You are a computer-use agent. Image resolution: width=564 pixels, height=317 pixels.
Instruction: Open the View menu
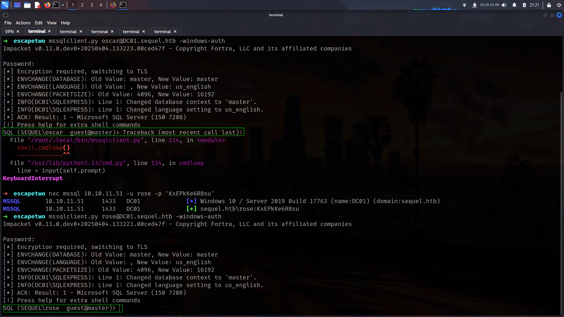click(x=52, y=23)
